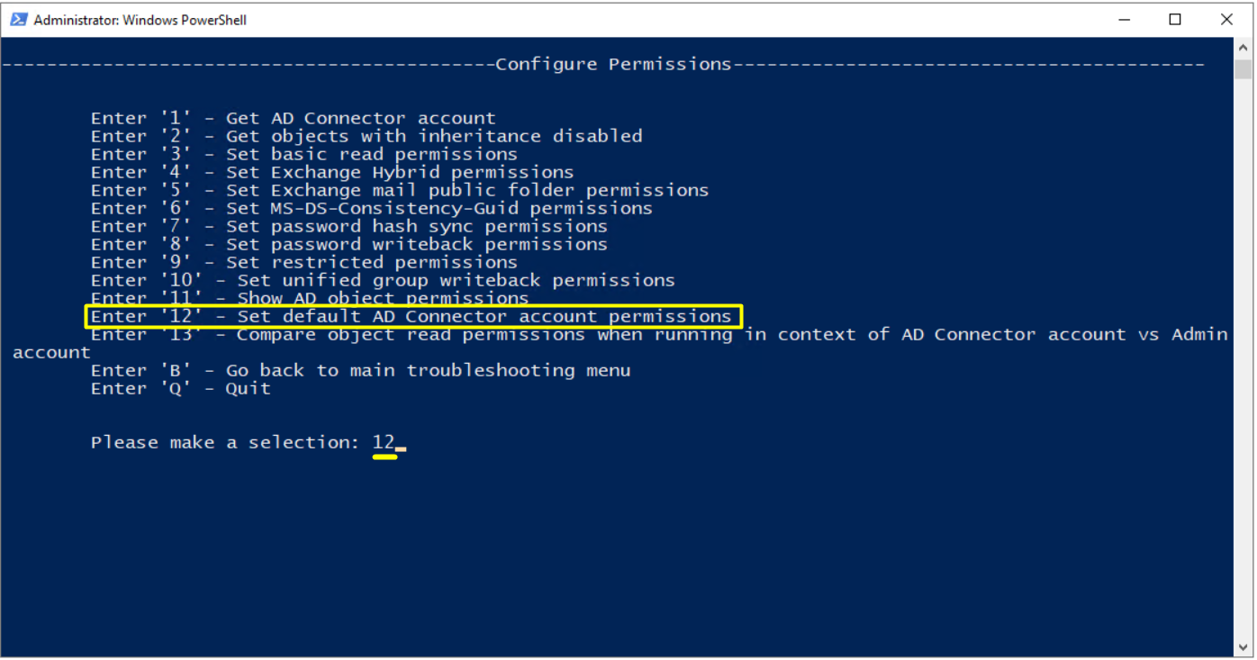Click 'Set Exchange Hybrid permissions' line
This screenshot has width=1257, height=660.
coord(332,172)
